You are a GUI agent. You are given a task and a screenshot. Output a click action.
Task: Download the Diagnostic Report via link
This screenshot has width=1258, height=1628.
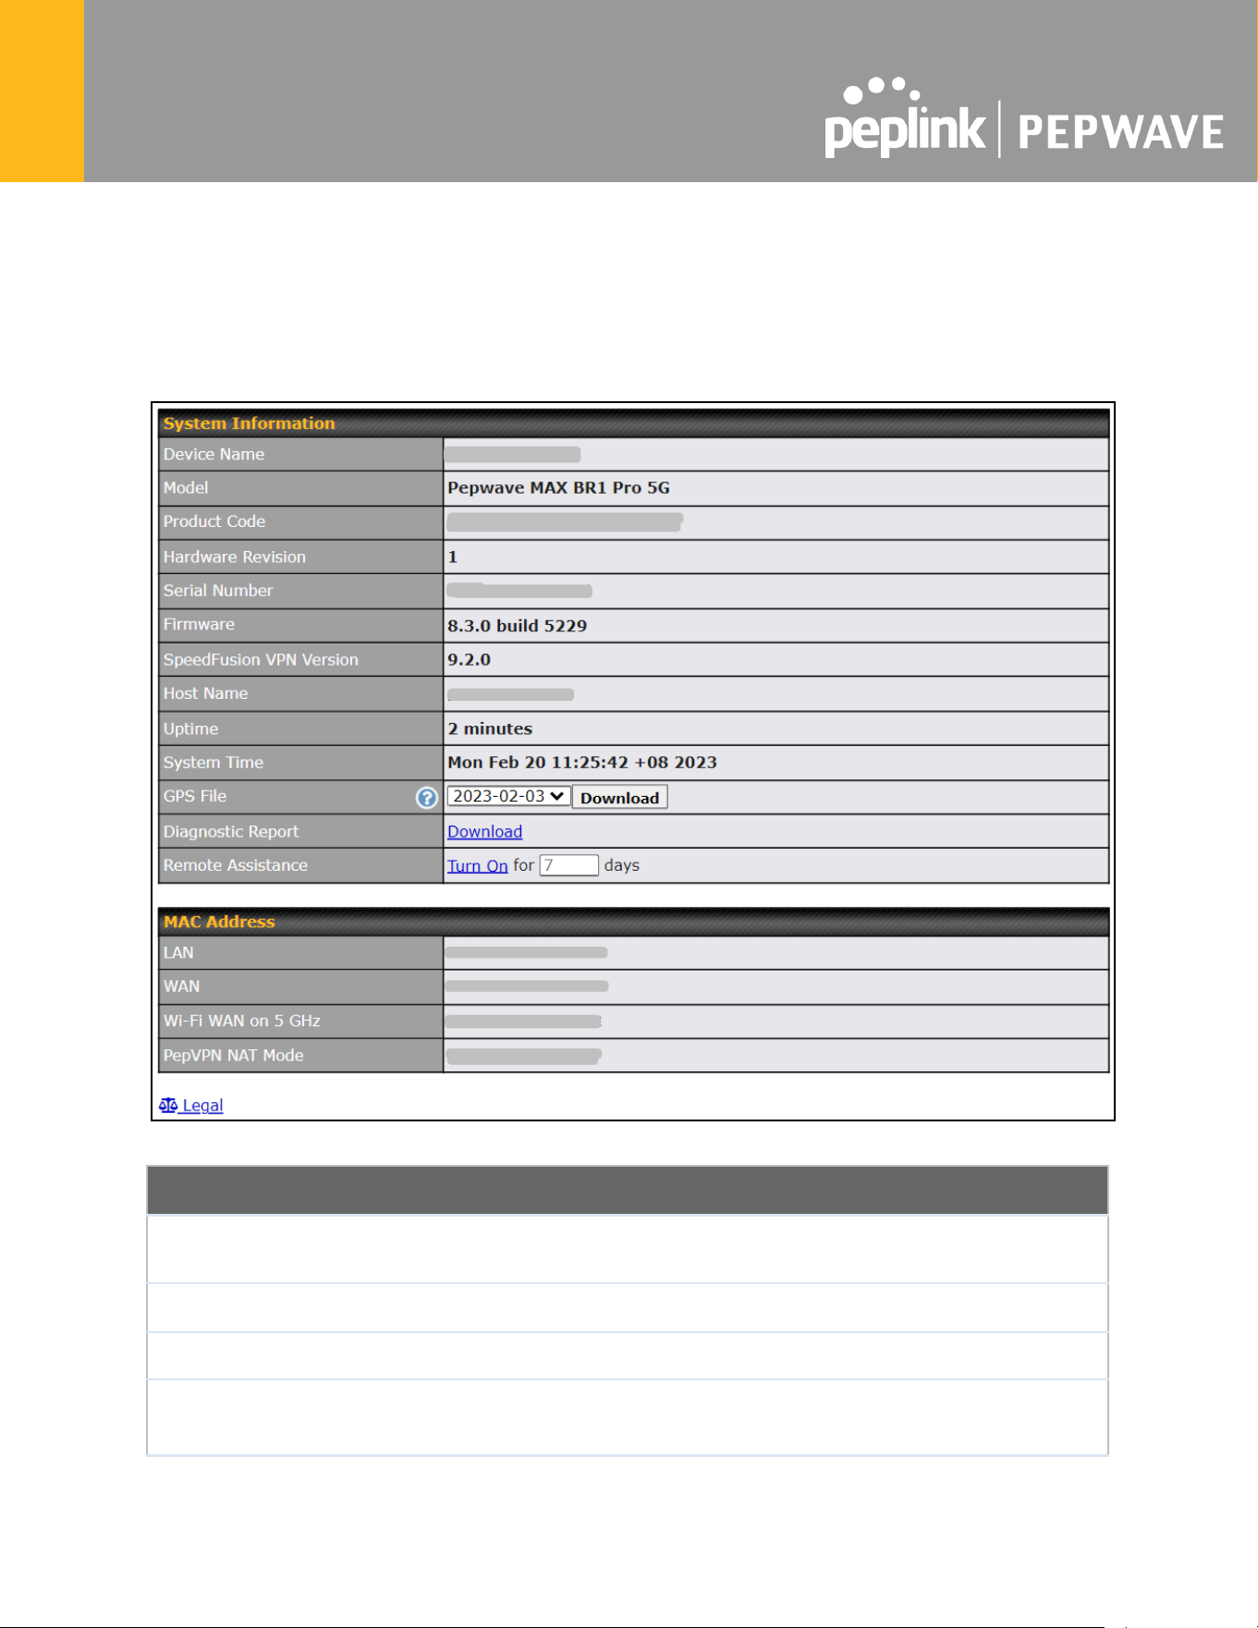(484, 831)
